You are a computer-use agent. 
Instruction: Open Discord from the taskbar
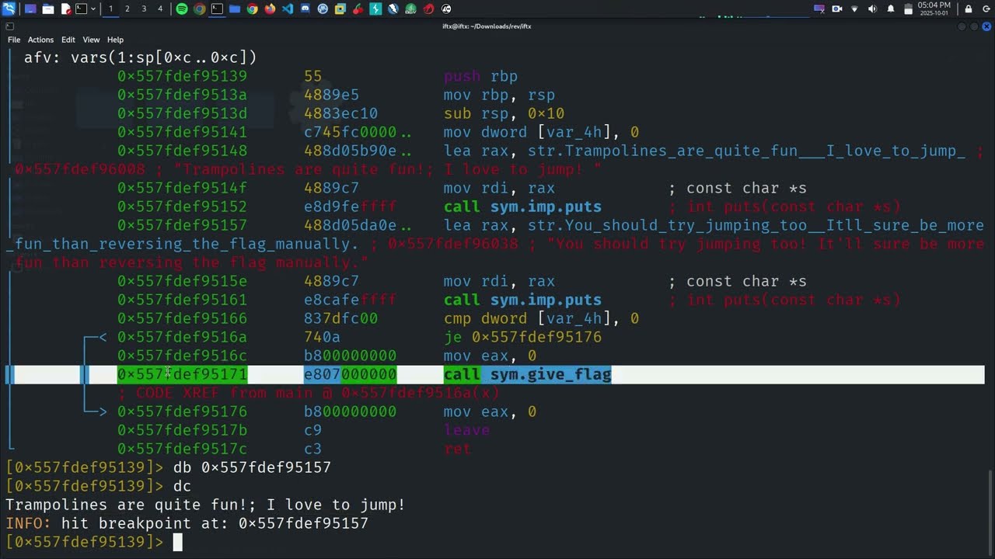(x=305, y=9)
